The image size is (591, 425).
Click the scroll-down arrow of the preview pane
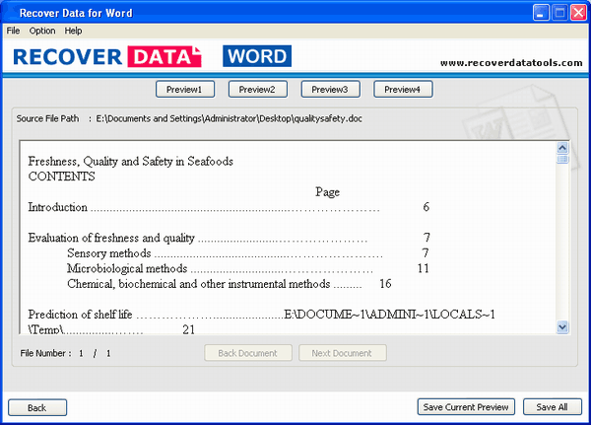coord(562,326)
